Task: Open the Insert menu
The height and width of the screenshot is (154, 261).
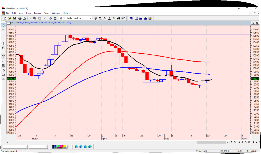Action: pos(29,13)
